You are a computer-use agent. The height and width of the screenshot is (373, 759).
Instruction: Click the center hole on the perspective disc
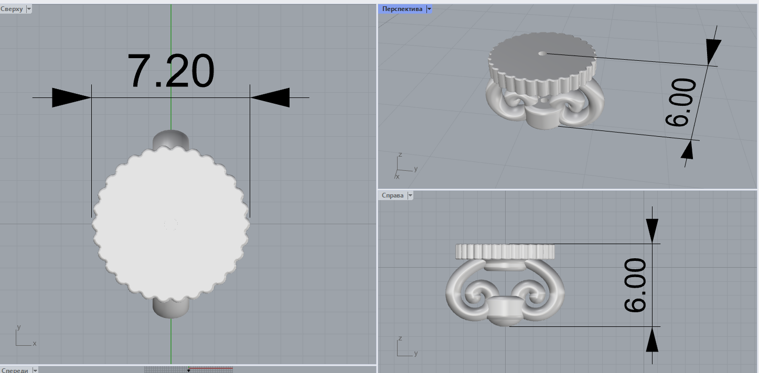tap(542, 53)
